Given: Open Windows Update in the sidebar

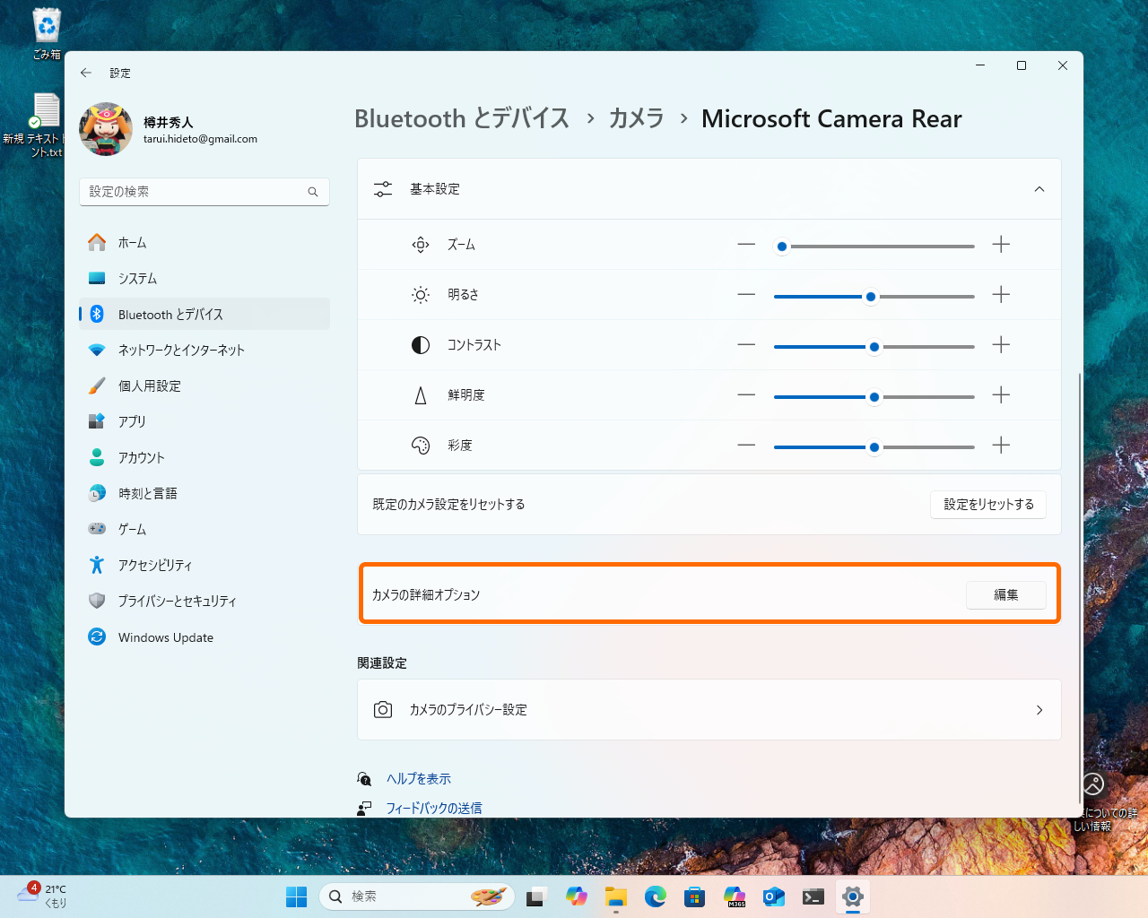Looking at the screenshot, I should point(204,637).
